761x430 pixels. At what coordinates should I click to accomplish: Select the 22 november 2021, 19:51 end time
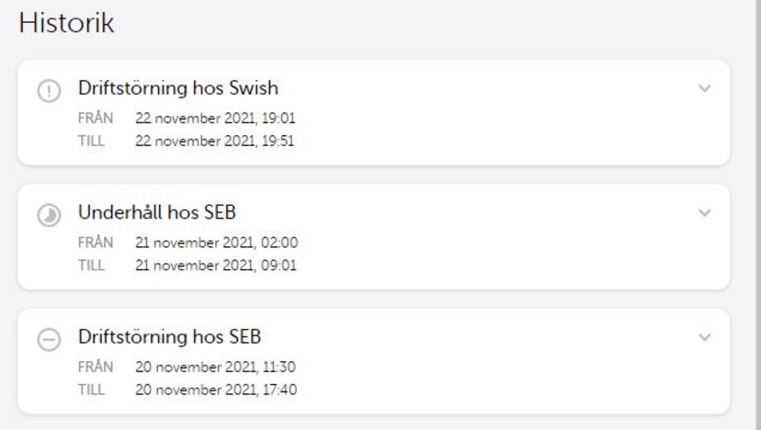[x=214, y=141]
